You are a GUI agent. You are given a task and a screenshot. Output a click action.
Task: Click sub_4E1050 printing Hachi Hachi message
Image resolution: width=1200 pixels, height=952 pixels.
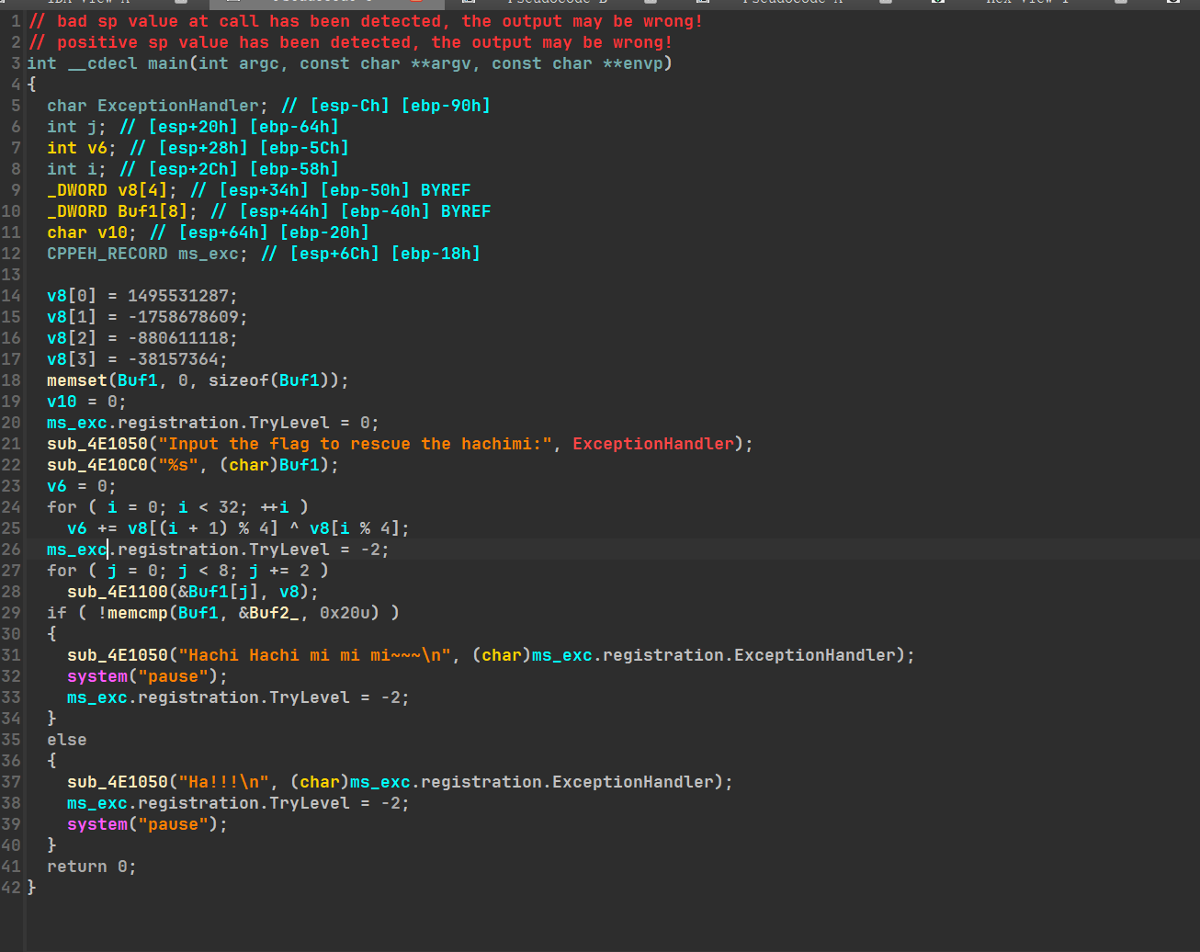tap(118, 655)
